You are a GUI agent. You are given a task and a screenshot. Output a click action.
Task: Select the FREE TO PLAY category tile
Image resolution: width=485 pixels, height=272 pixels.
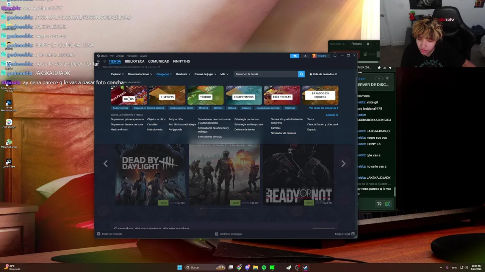(282, 95)
